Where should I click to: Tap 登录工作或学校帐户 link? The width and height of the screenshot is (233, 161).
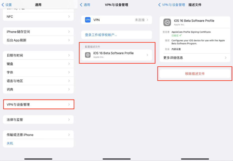pos(101,35)
